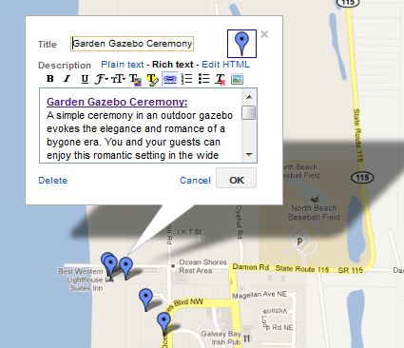The width and height of the screenshot is (404, 348).
Task: Click the description scrollbar thumb
Action: point(249,113)
